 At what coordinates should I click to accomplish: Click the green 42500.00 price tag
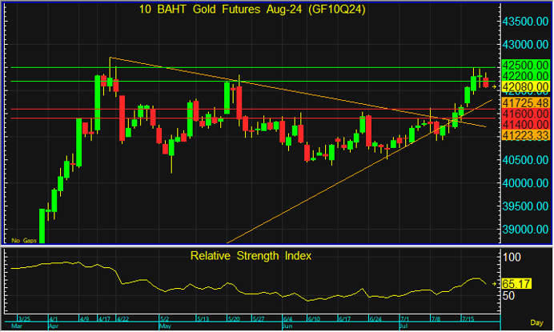[x=524, y=65]
